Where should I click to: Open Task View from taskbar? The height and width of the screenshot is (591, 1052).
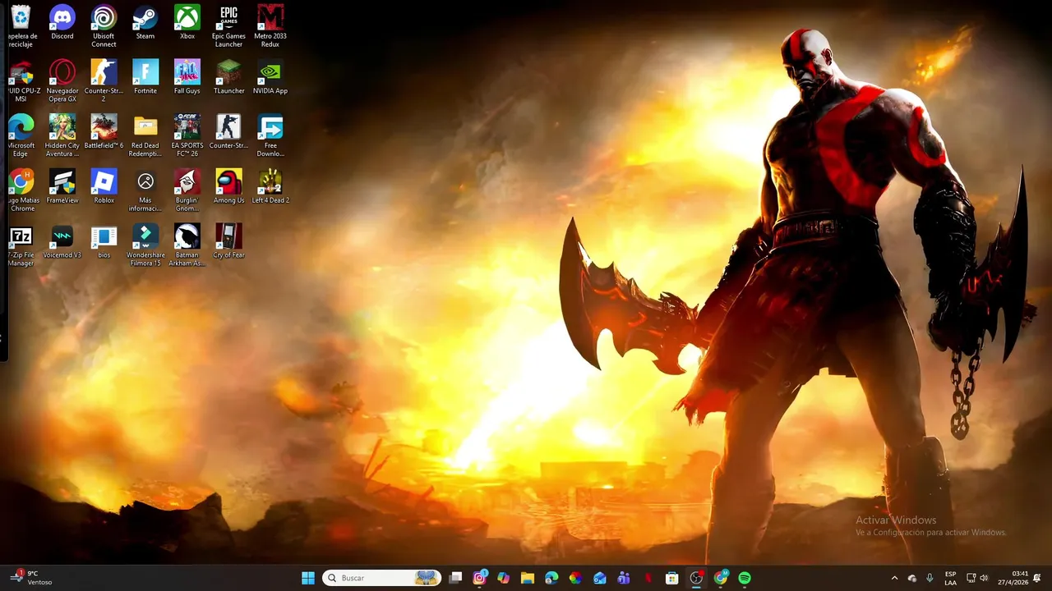click(455, 578)
